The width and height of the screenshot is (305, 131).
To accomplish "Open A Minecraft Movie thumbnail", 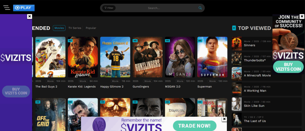I will (237, 74).
